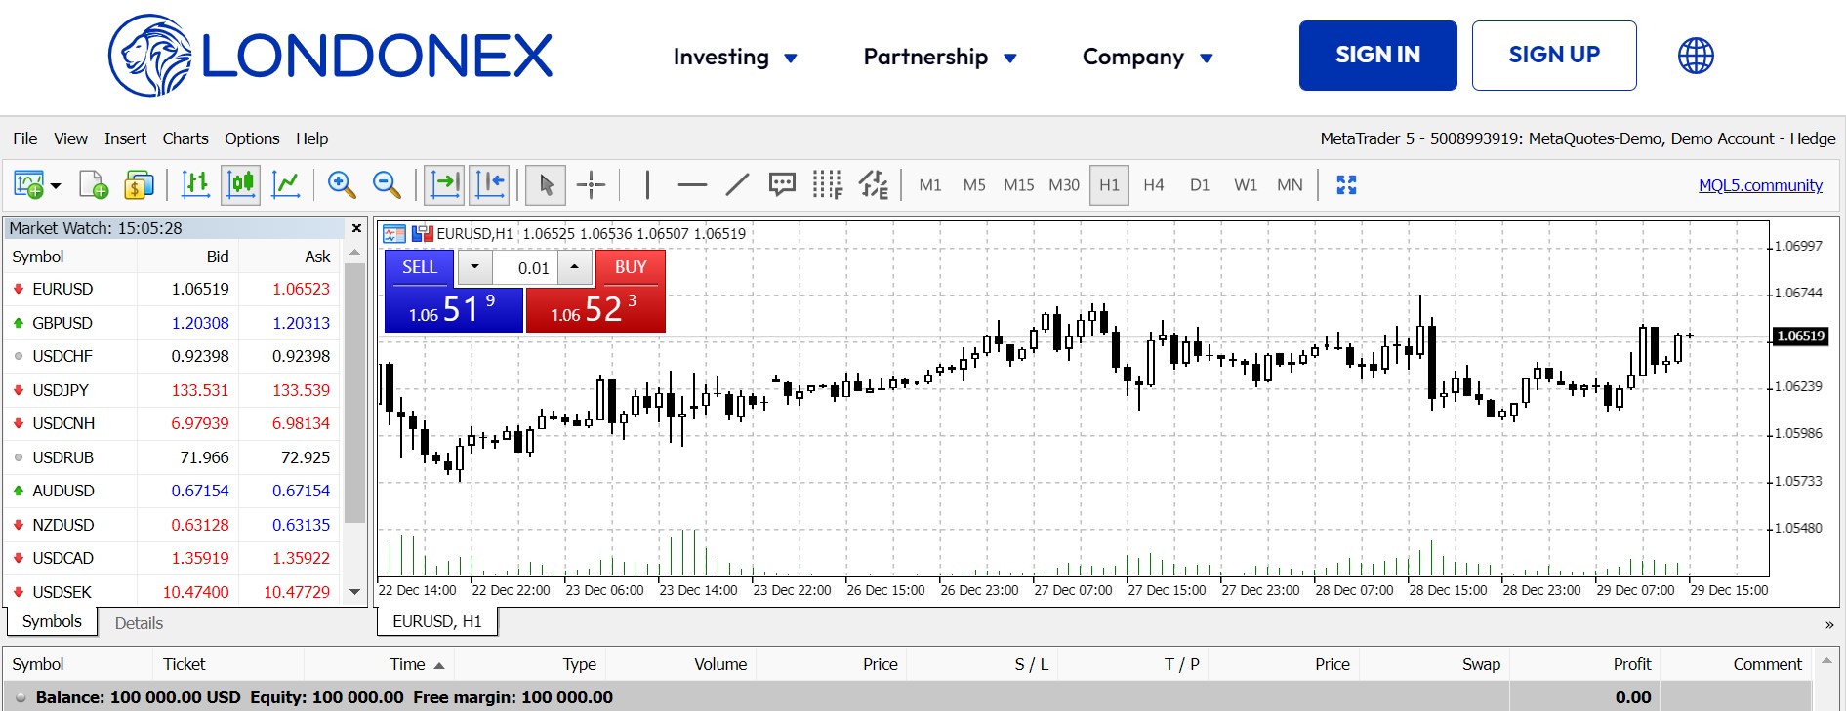Set timeframe to MN
1846x711 pixels.
[x=1290, y=184]
